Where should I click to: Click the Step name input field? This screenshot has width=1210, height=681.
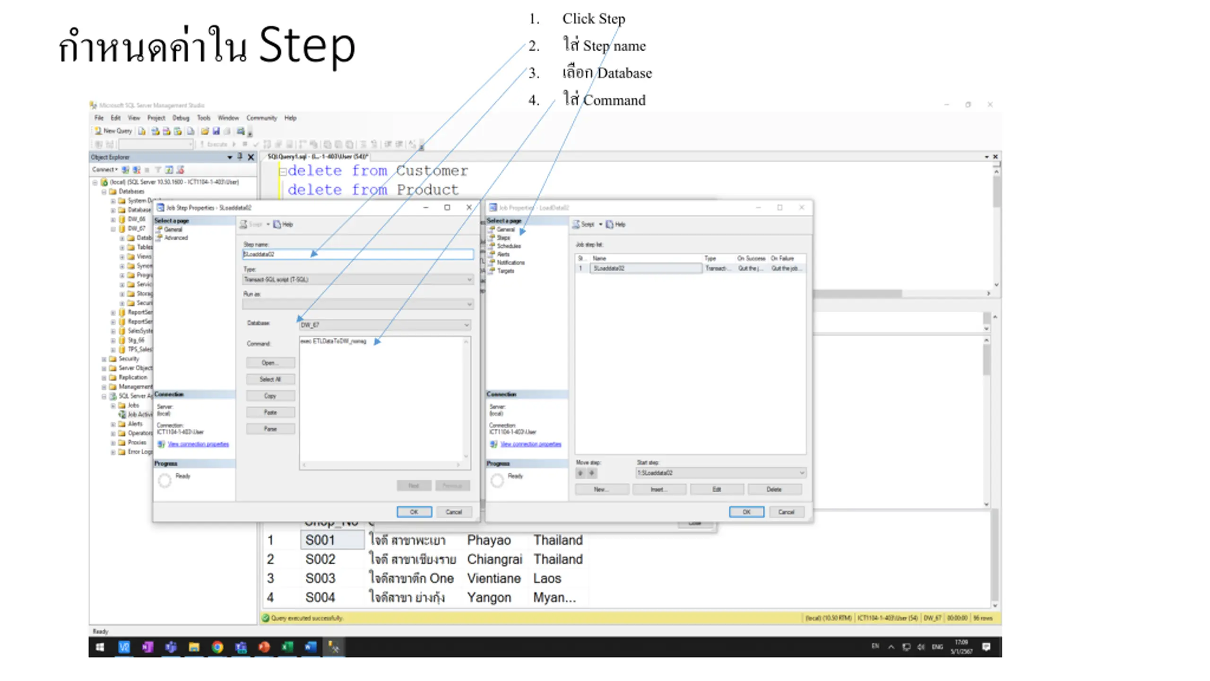pyautogui.click(x=358, y=254)
